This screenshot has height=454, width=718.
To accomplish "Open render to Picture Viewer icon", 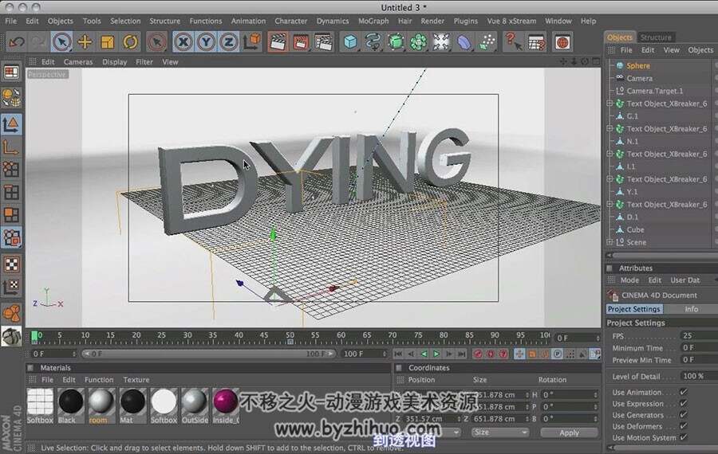I will click(x=301, y=42).
